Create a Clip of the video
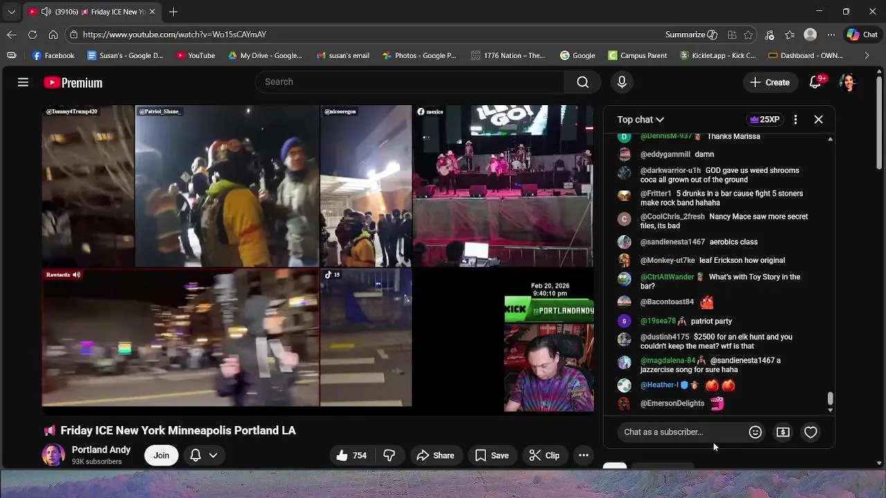The height and width of the screenshot is (498, 886). coord(544,455)
